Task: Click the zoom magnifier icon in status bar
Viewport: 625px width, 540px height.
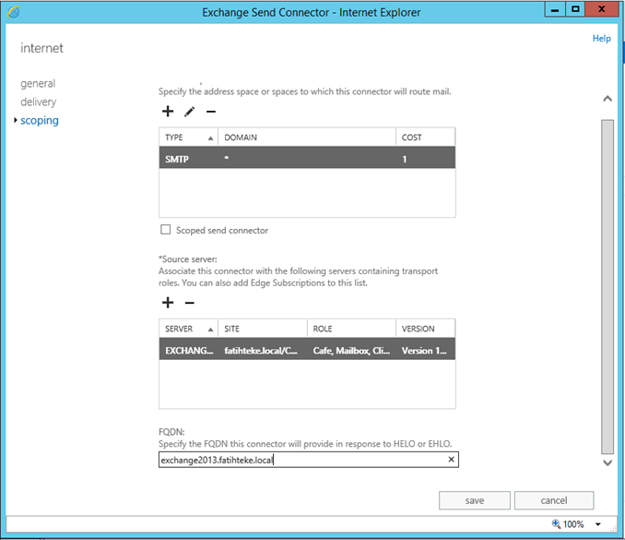Action: pos(556,523)
